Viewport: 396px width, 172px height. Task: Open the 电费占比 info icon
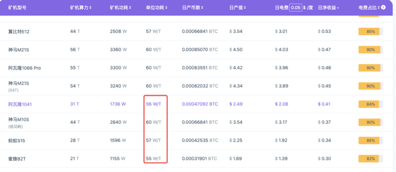pos(383,8)
